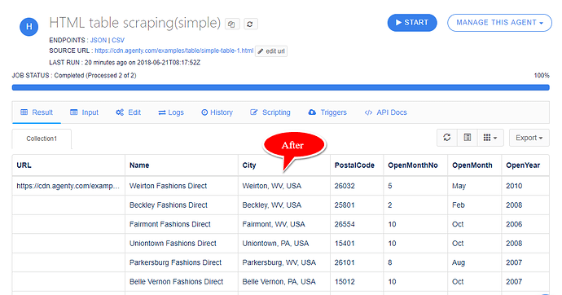Click the Name column header
This screenshot has width=562, height=295.
(x=182, y=165)
